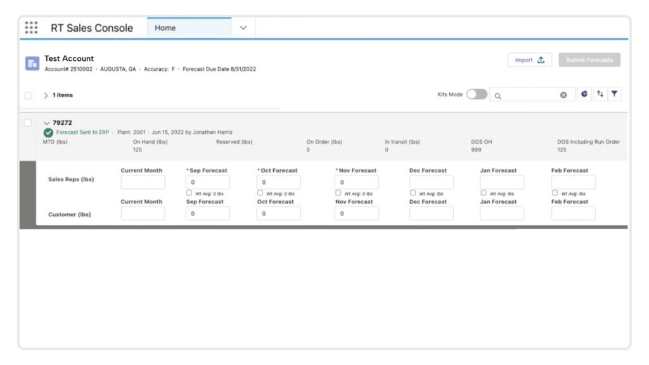Click Sales Reps Current Month field
Viewport: 649px width, 365px height.
pyautogui.click(x=143, y=182)
